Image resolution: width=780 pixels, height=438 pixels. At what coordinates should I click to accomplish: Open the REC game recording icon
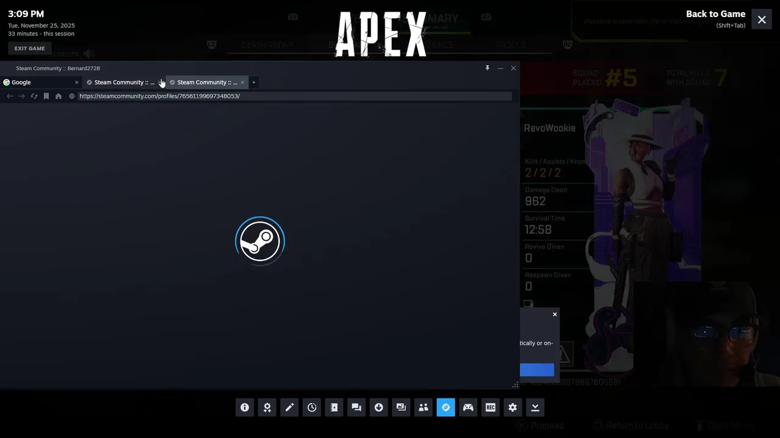(x=491, y=408)
